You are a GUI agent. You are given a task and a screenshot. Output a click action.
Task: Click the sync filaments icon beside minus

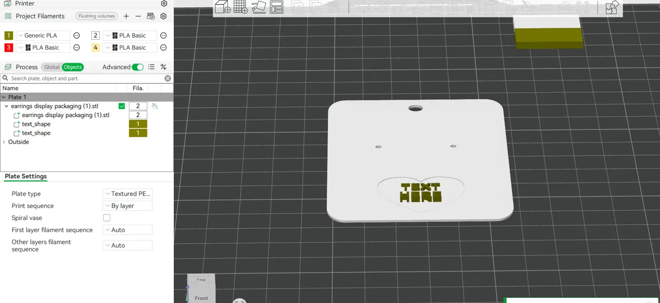[x=151, y=16]
